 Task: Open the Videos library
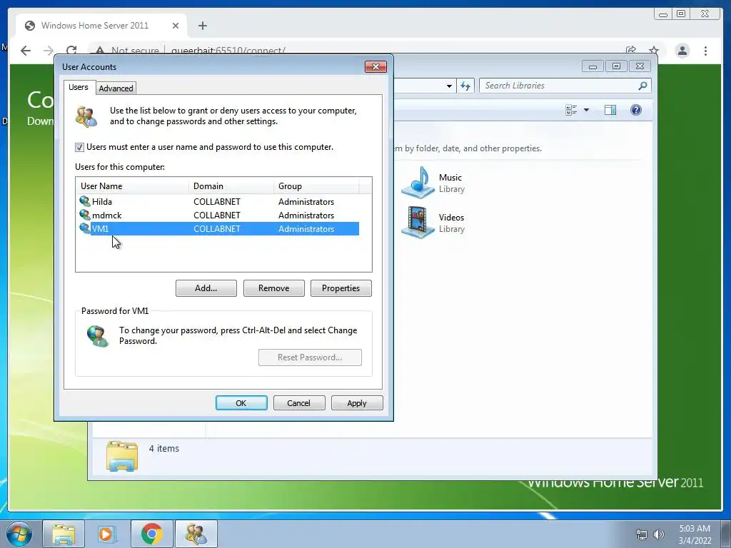(x=433, y=223)
